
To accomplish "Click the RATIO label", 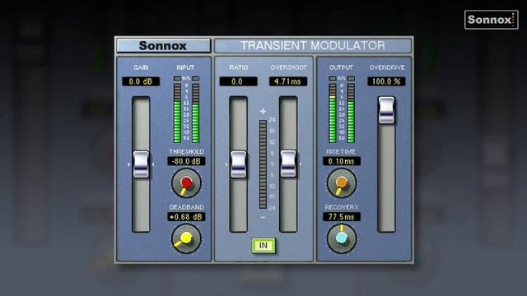I will click(x=239, y=67).
